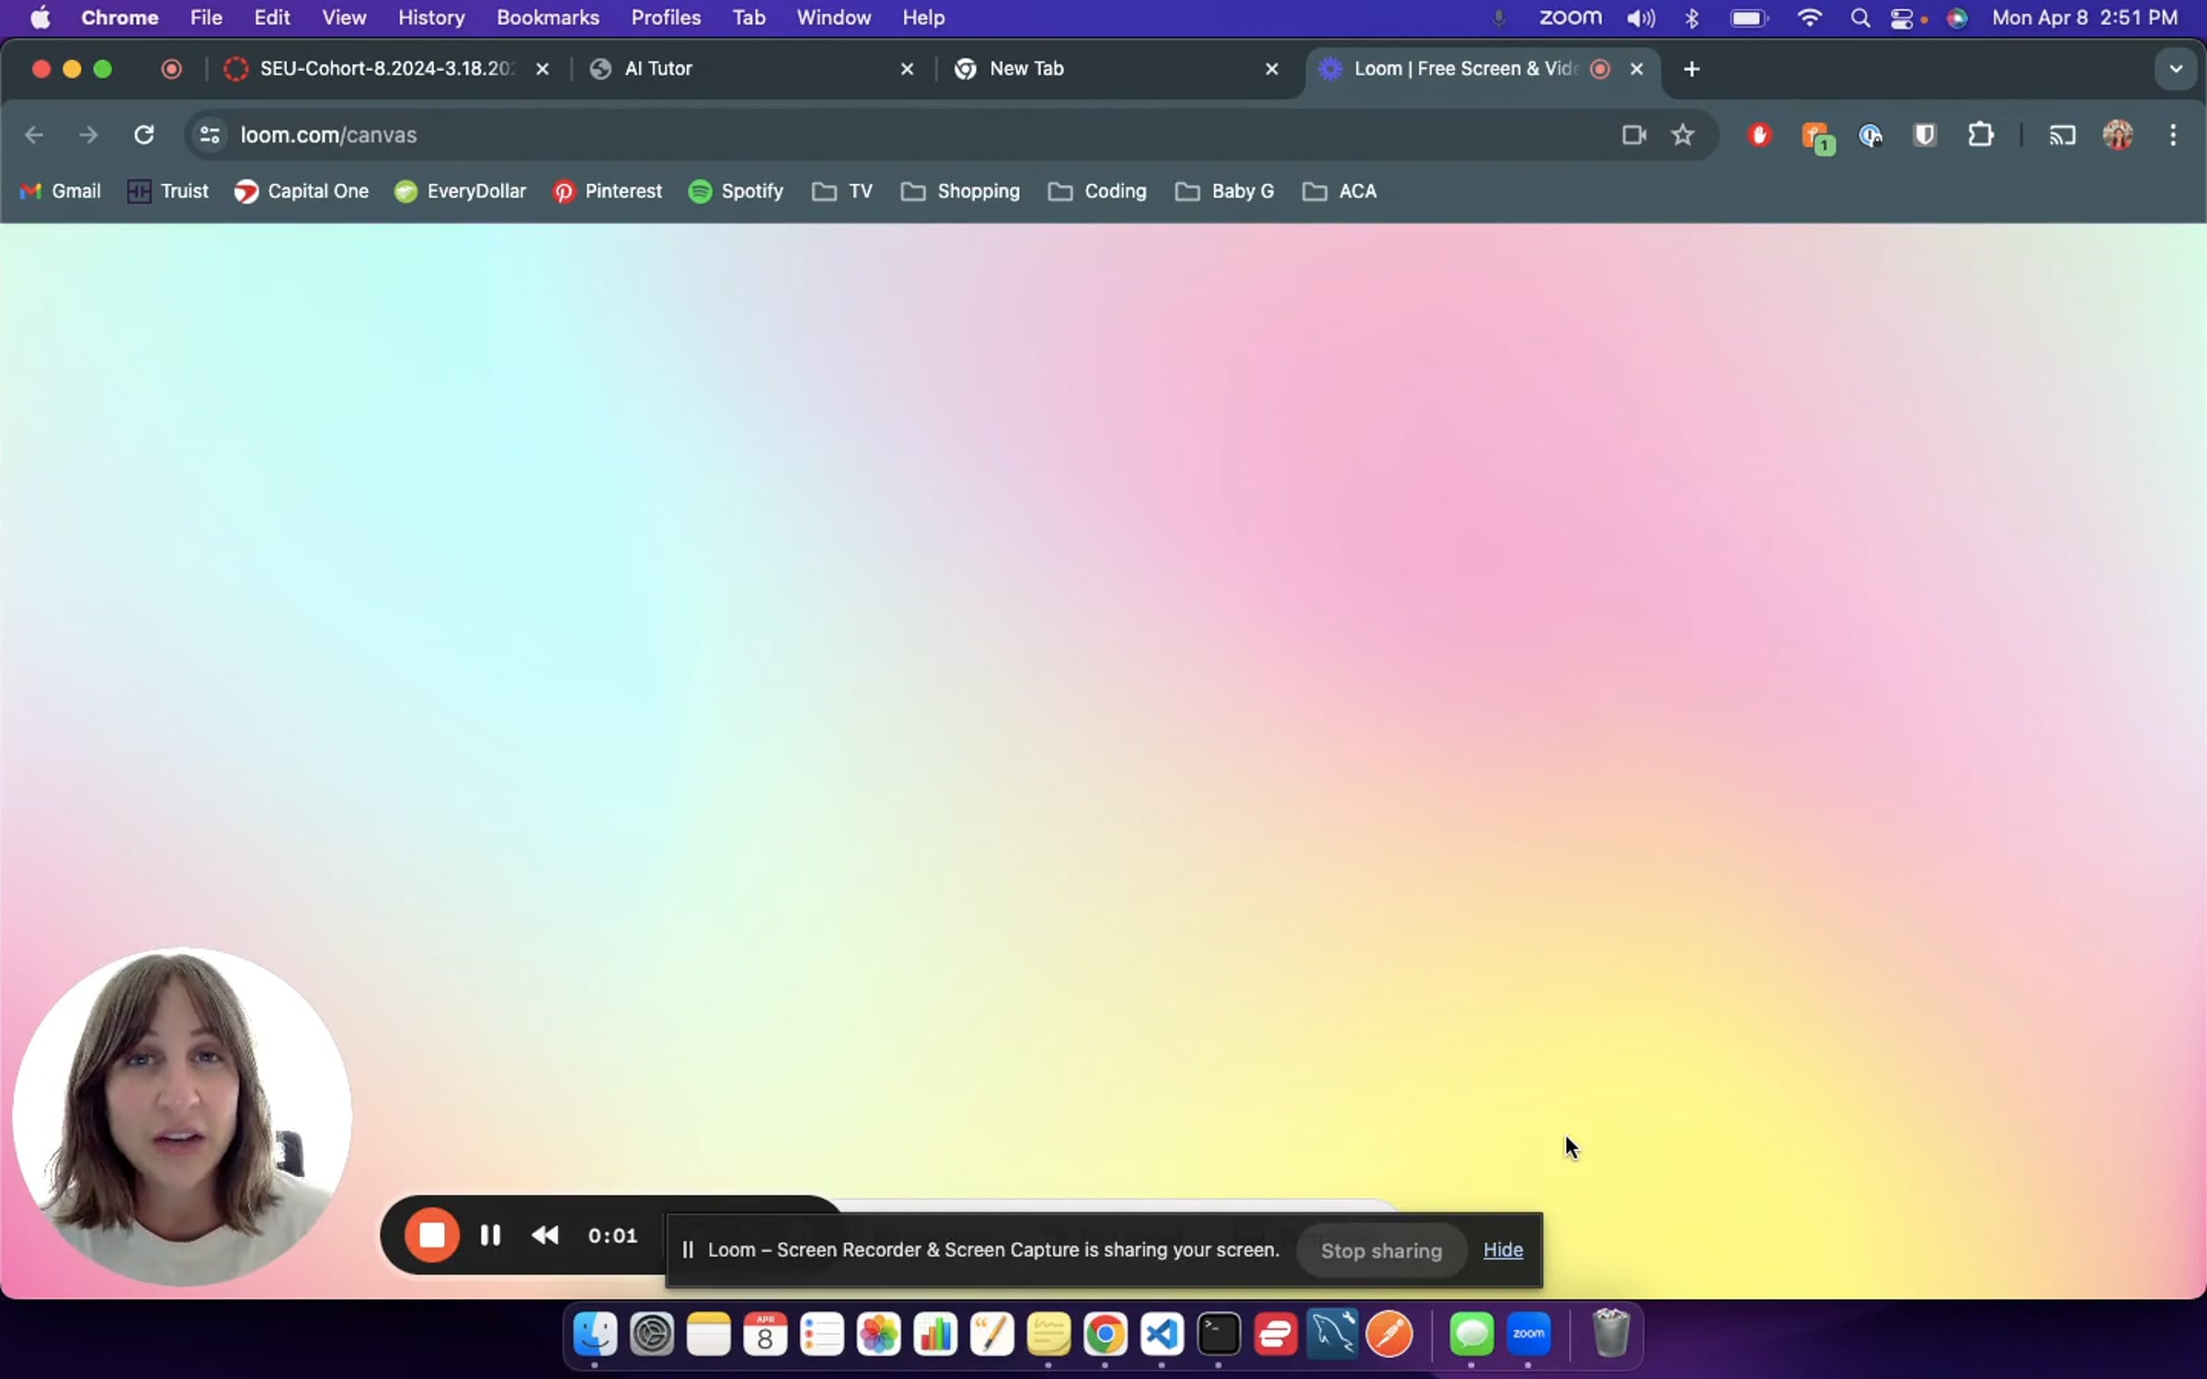Screen dimensions: 2207x1379
Task: Open the site information icon in address bar
Action: pos(210,135)
